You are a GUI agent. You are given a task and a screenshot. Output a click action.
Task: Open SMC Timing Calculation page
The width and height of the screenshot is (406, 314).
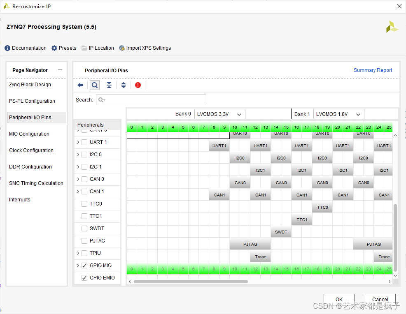pos(36,183)
